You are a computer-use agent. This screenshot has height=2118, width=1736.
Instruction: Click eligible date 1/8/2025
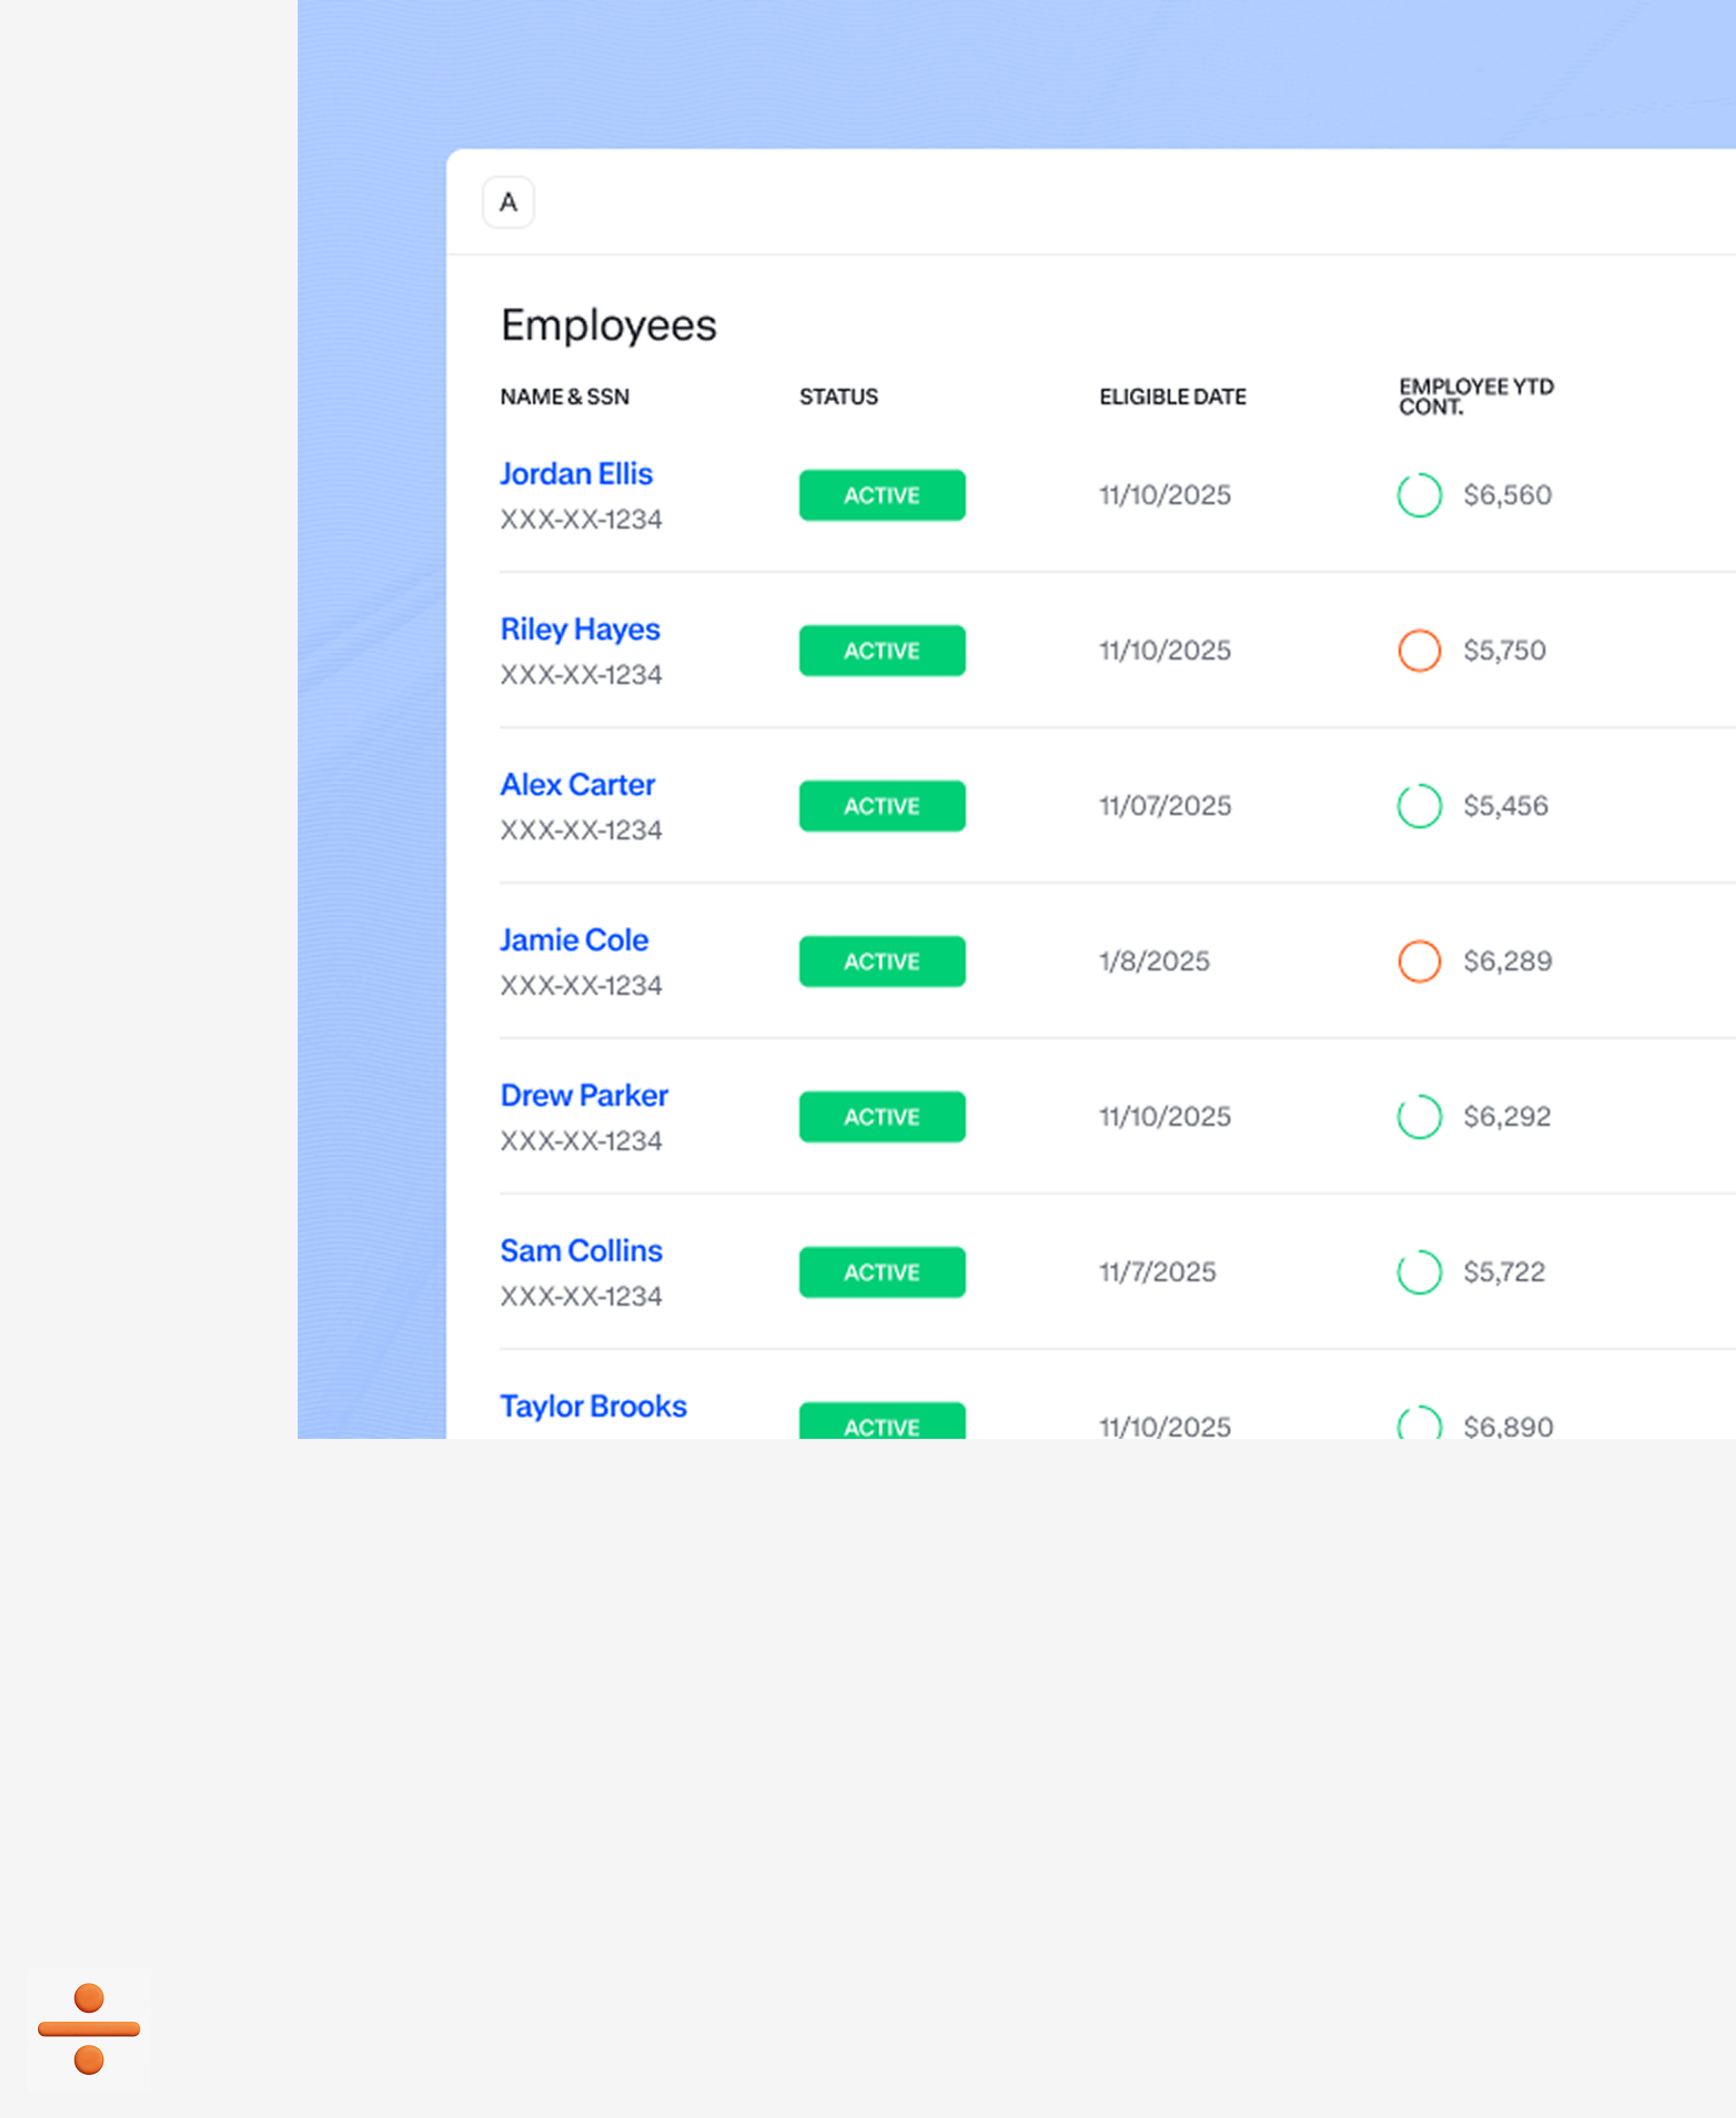pos(1154,961)
